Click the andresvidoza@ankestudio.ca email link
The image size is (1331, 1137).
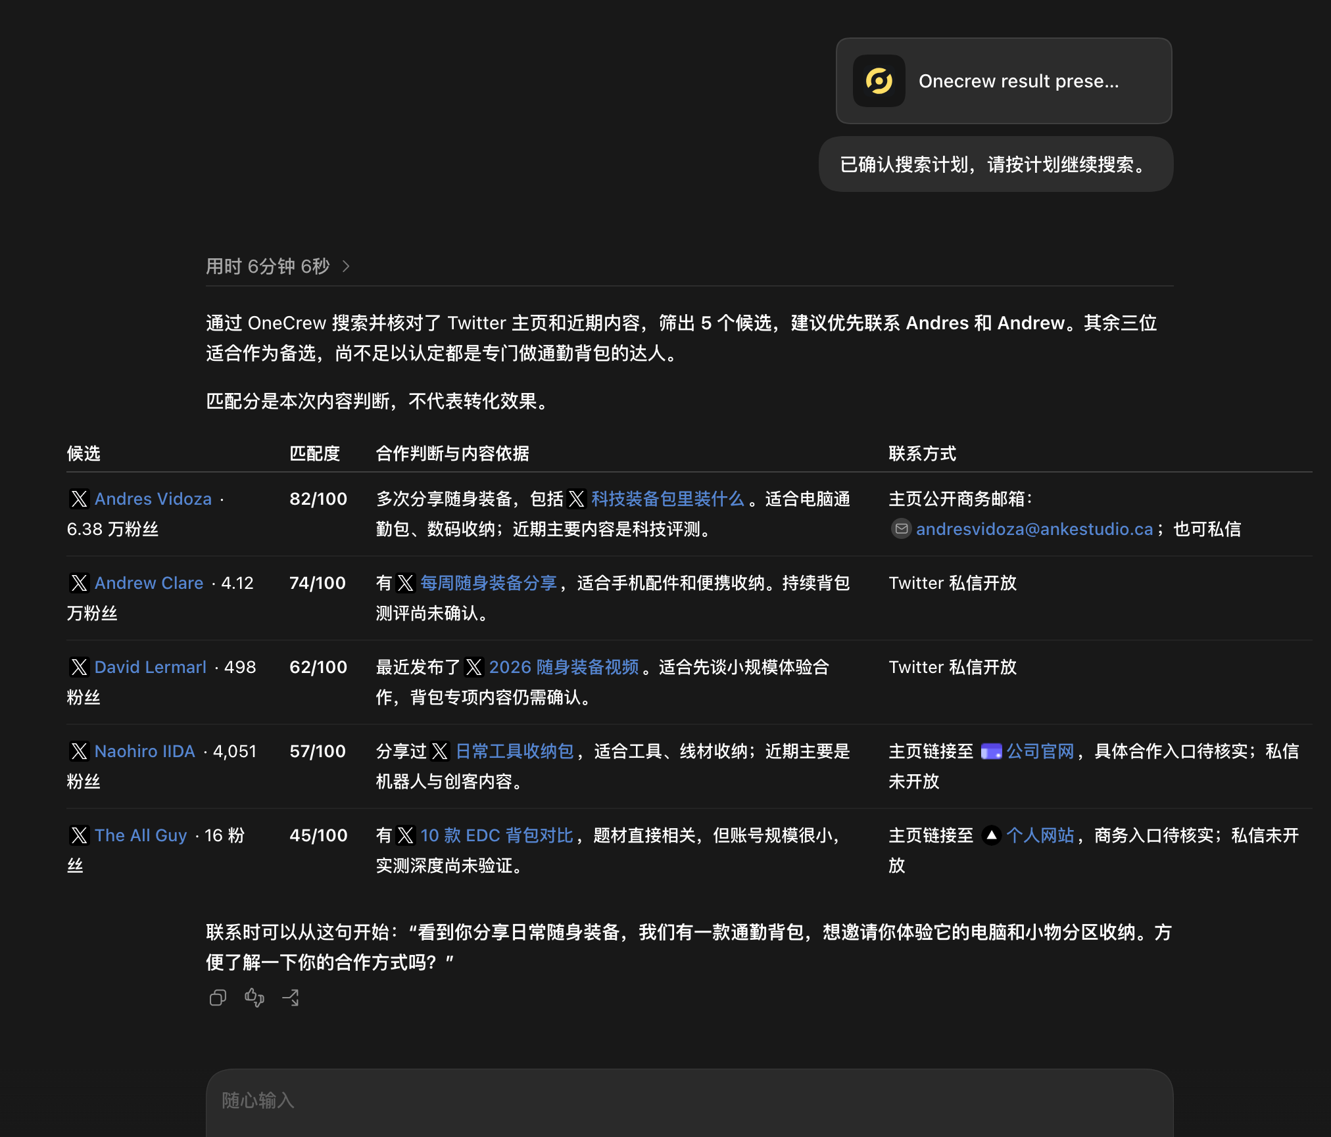point(1034,529)
